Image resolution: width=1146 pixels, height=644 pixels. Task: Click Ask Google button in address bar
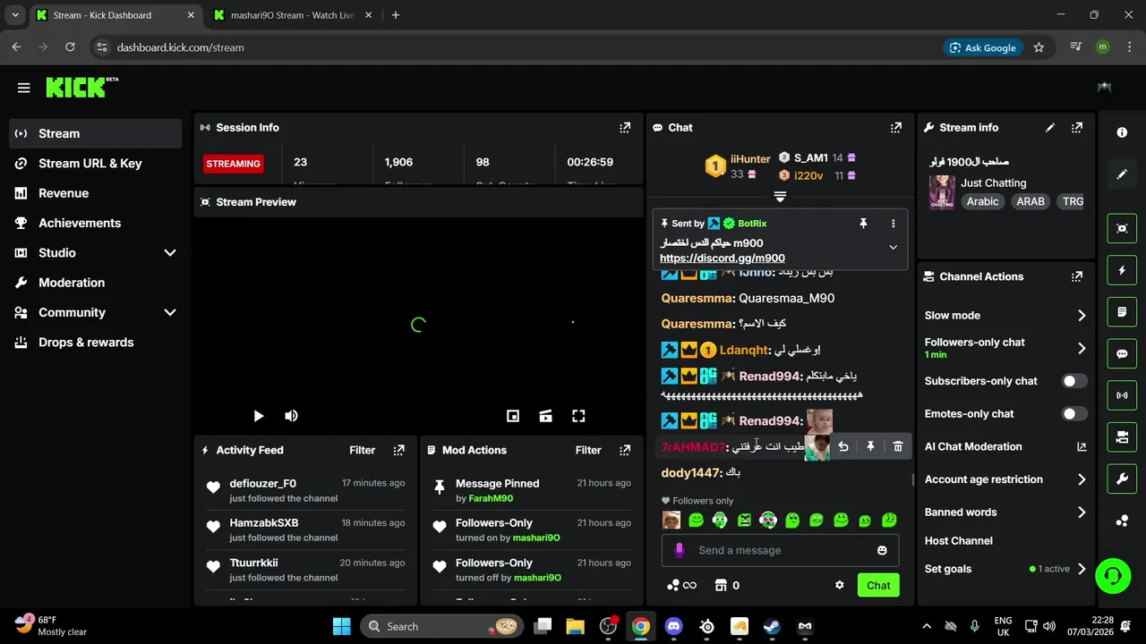point(983,47)
